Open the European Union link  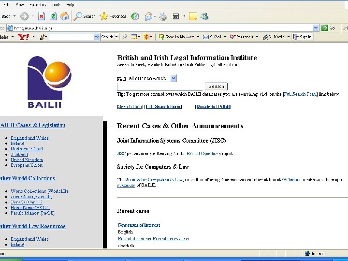pyautogui.click(x=27, y=165)
